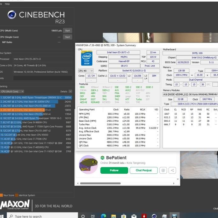The width and height of the screenshot is (218, 218).
Task: Click the magnifier icon in the search box
Action: [11, 216]
